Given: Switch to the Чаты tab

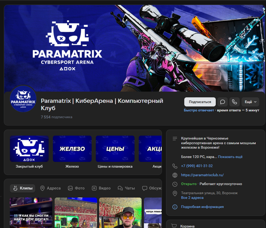Looking at the screenshot, I should (126, 188).
